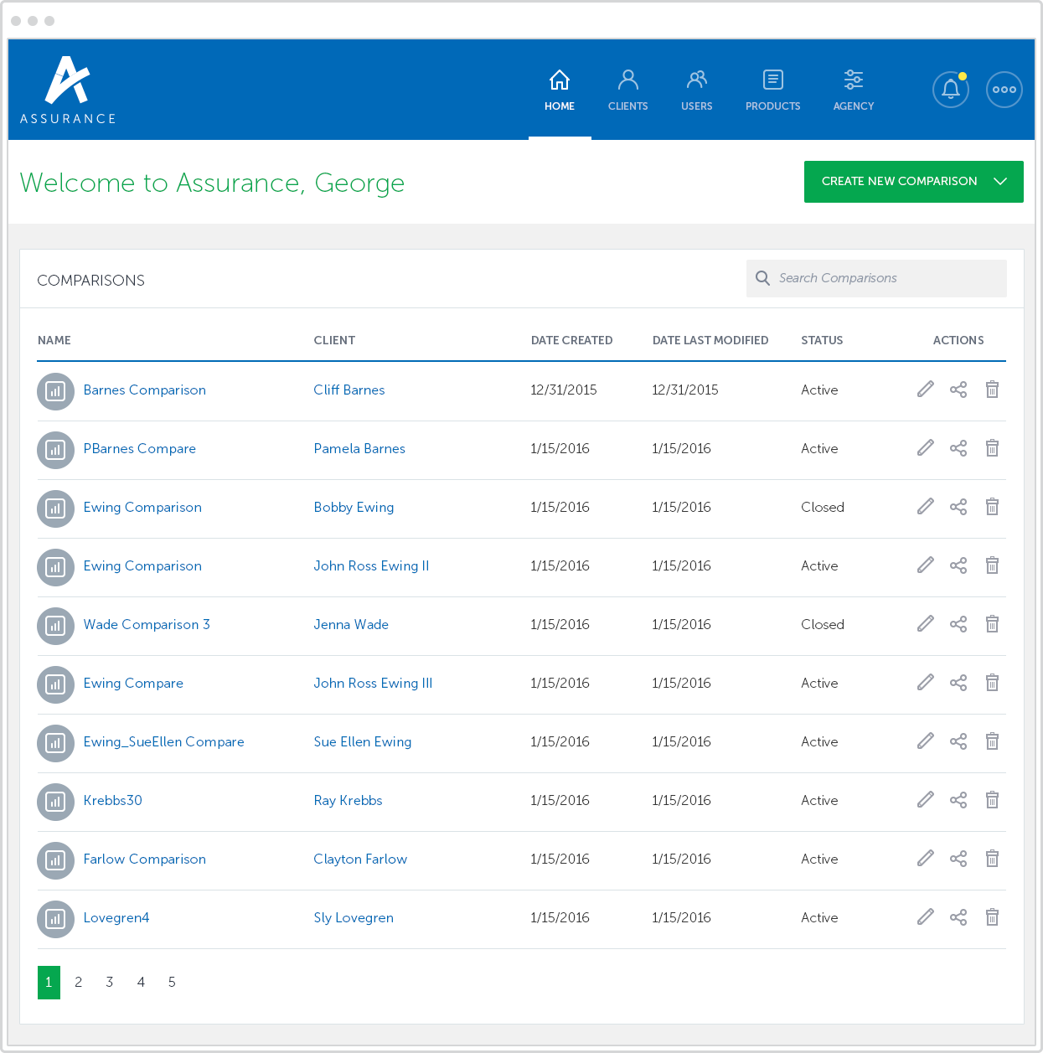Open the Farlow Comparison link
The image size is (1043, 1053).
[x=145, y=859]
